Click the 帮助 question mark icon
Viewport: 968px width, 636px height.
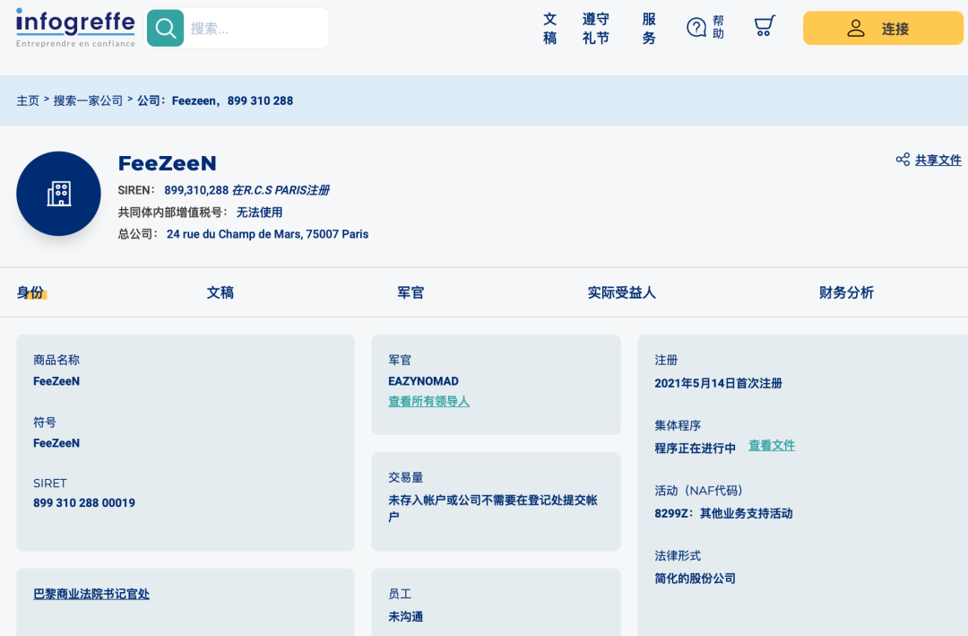pyautogui.click(x=696, y=27)
